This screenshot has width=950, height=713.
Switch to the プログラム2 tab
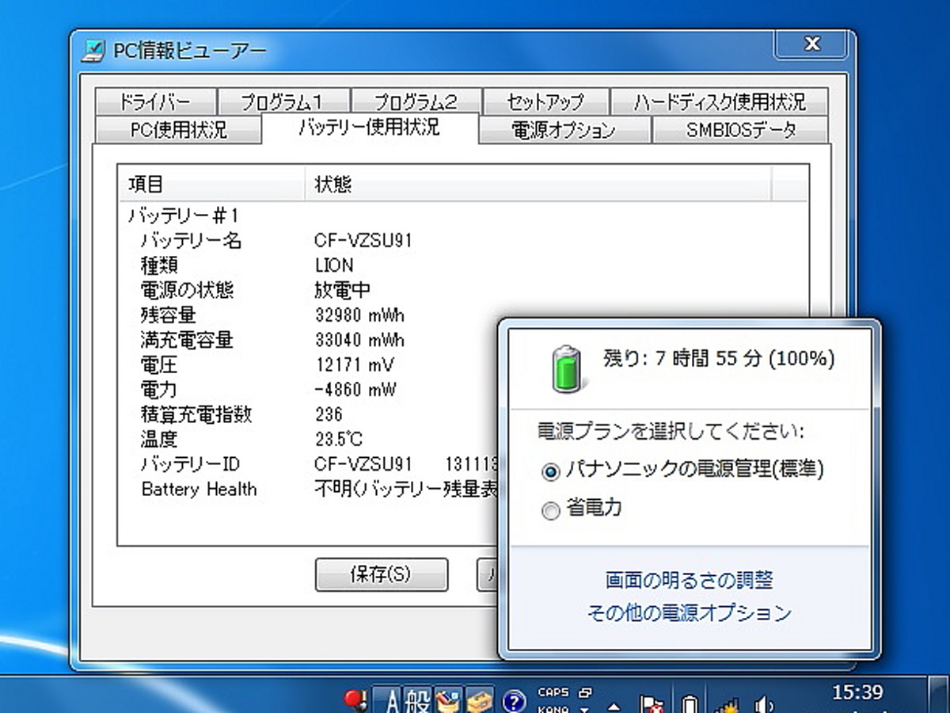click(415, 101)
